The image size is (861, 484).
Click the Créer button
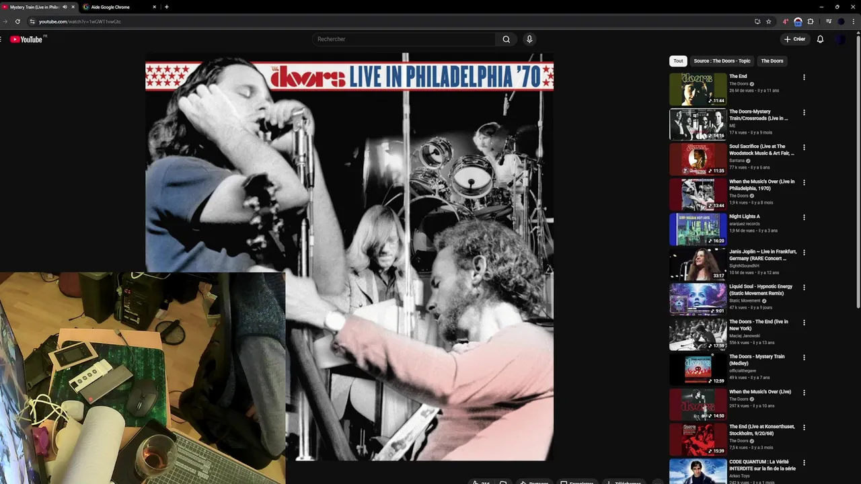(x=794, y=39)
